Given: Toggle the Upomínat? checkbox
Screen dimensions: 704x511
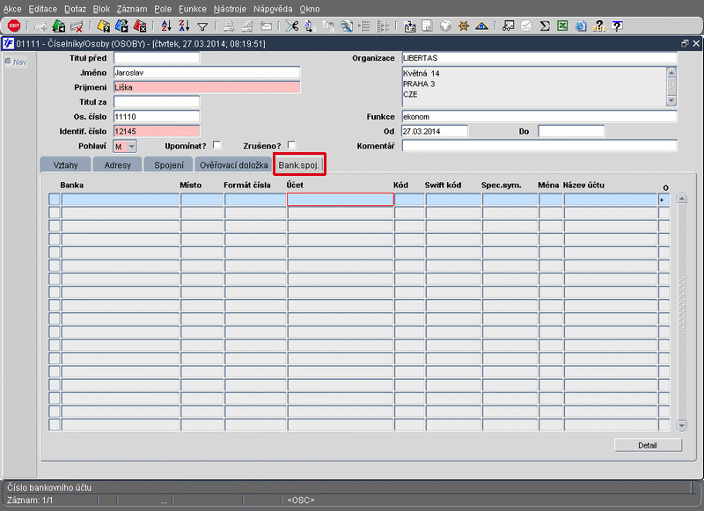Looking at the screenshot, I should click(x=216, y=145).
